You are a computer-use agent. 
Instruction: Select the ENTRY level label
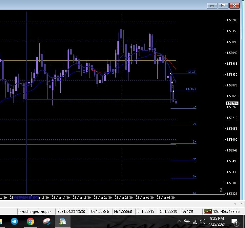click(191, 89)
